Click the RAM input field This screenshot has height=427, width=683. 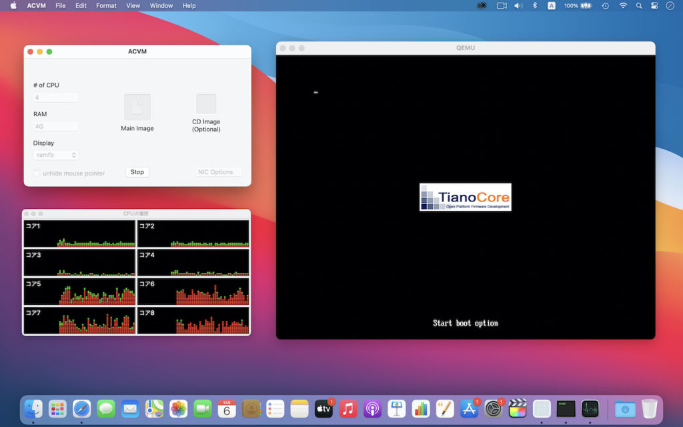point(56,126)
